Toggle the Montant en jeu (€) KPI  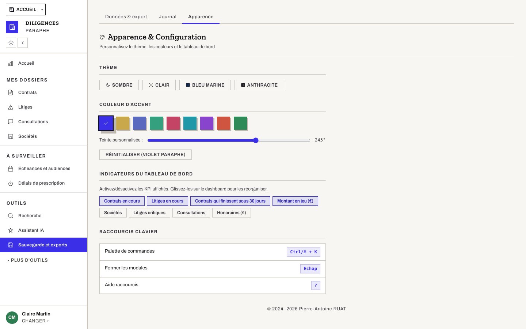tap(295, 201)
